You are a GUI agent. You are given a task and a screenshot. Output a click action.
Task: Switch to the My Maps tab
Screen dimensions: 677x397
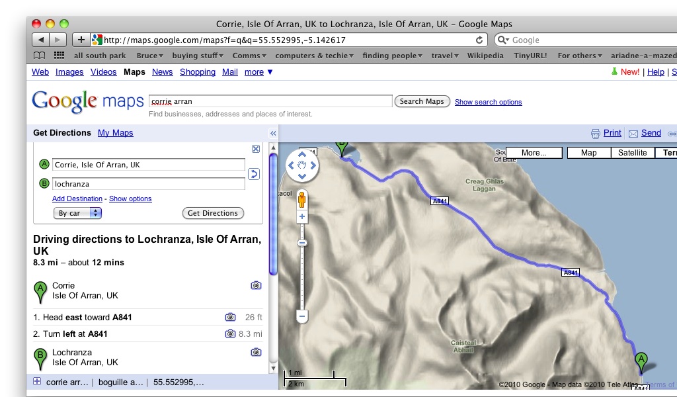[115, 133]
